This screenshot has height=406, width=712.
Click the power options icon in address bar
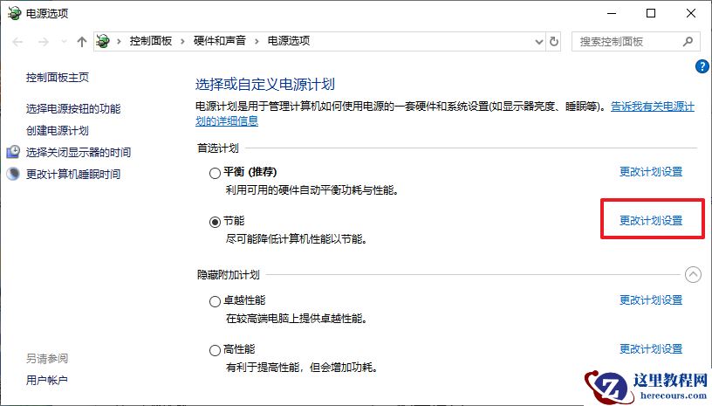(x=103, y=41)
